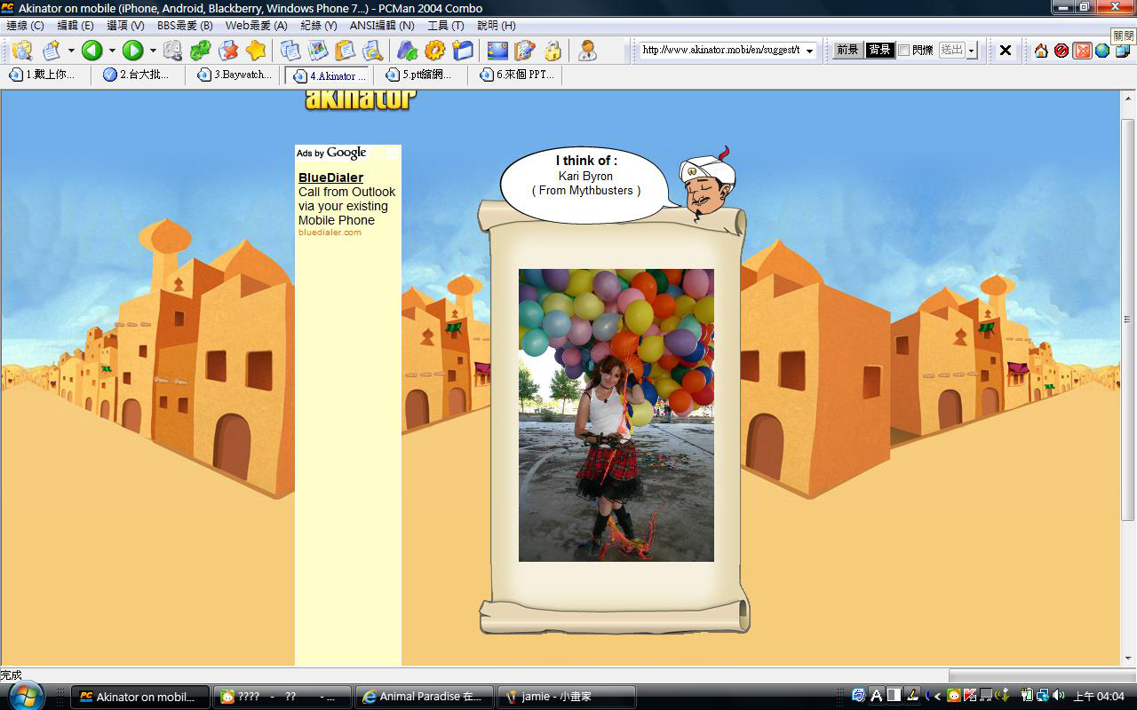1137x710 pixels.
Task: Switch to tab 1.戴上你...
Action: coord(44,75)
